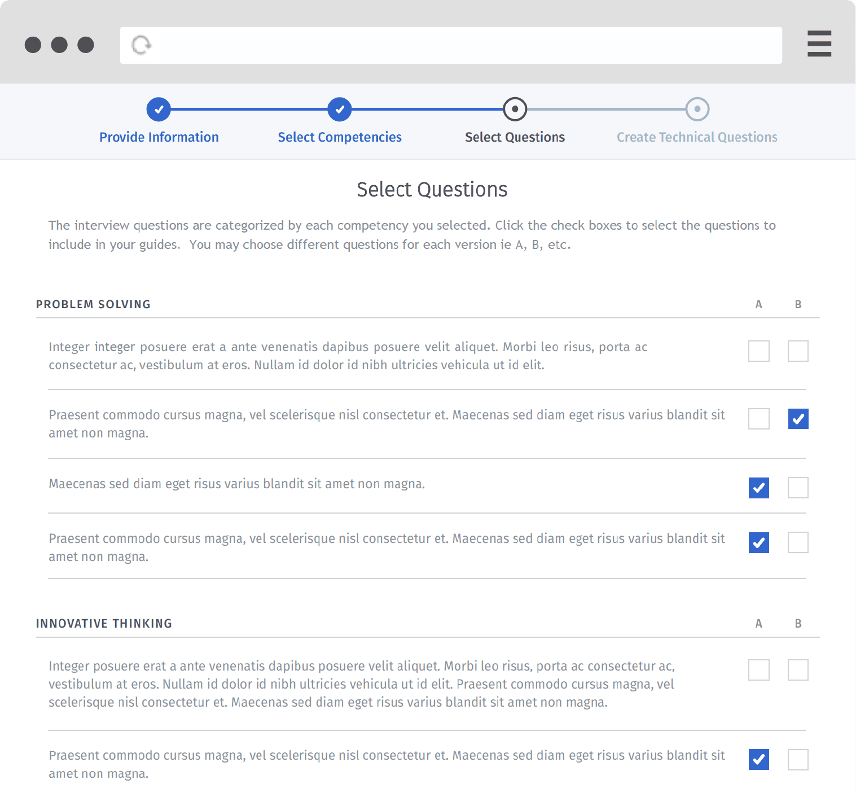Click the 'Maecenas sed diam eget risus' question text
The height and width of the screenshot is (793, 856).
click(x=236, y=484)
